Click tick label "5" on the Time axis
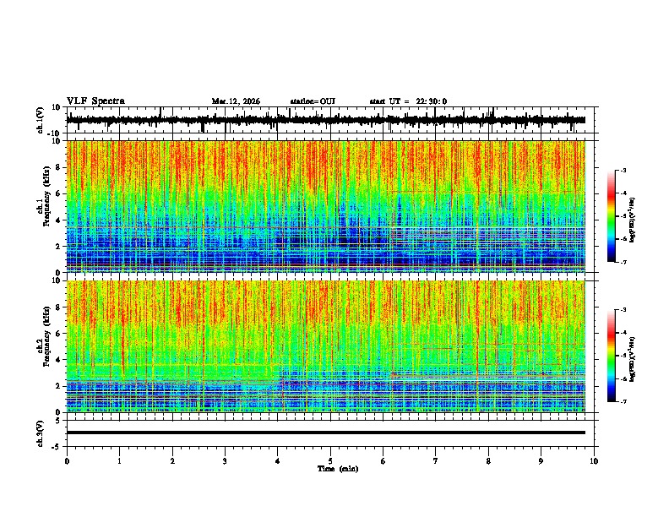 tap(330, 461)
